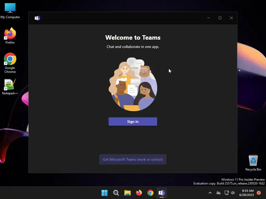The height and width of the screenshot is (199, 266).
Task: Open volume speaker tray icon
Action: [x=233, y=193]
